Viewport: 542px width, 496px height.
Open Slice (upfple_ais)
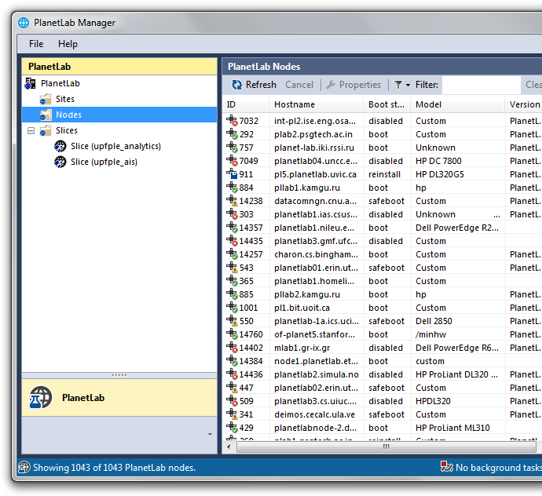[x=104, y=162]
